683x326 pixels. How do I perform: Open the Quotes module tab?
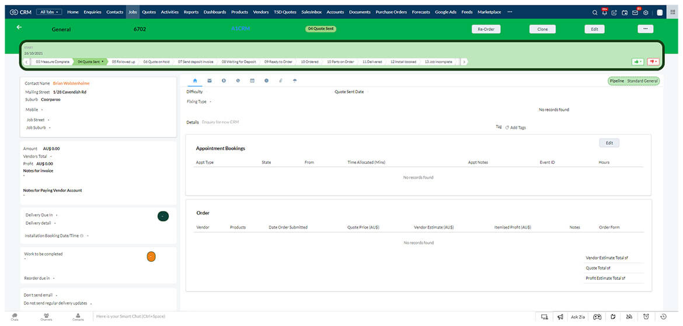(x=149, y=12)
